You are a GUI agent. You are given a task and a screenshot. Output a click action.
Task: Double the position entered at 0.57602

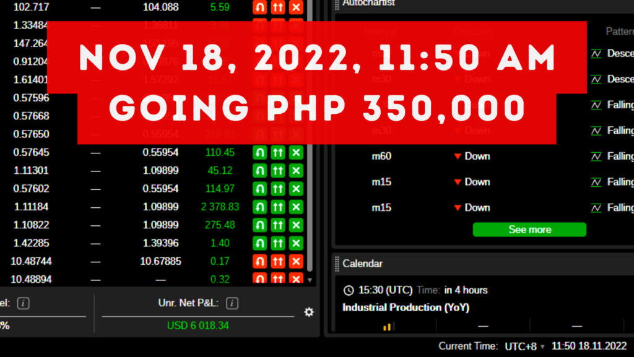coord(278,189)
